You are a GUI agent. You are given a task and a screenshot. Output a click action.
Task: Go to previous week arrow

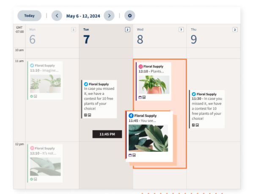[57, 16]
